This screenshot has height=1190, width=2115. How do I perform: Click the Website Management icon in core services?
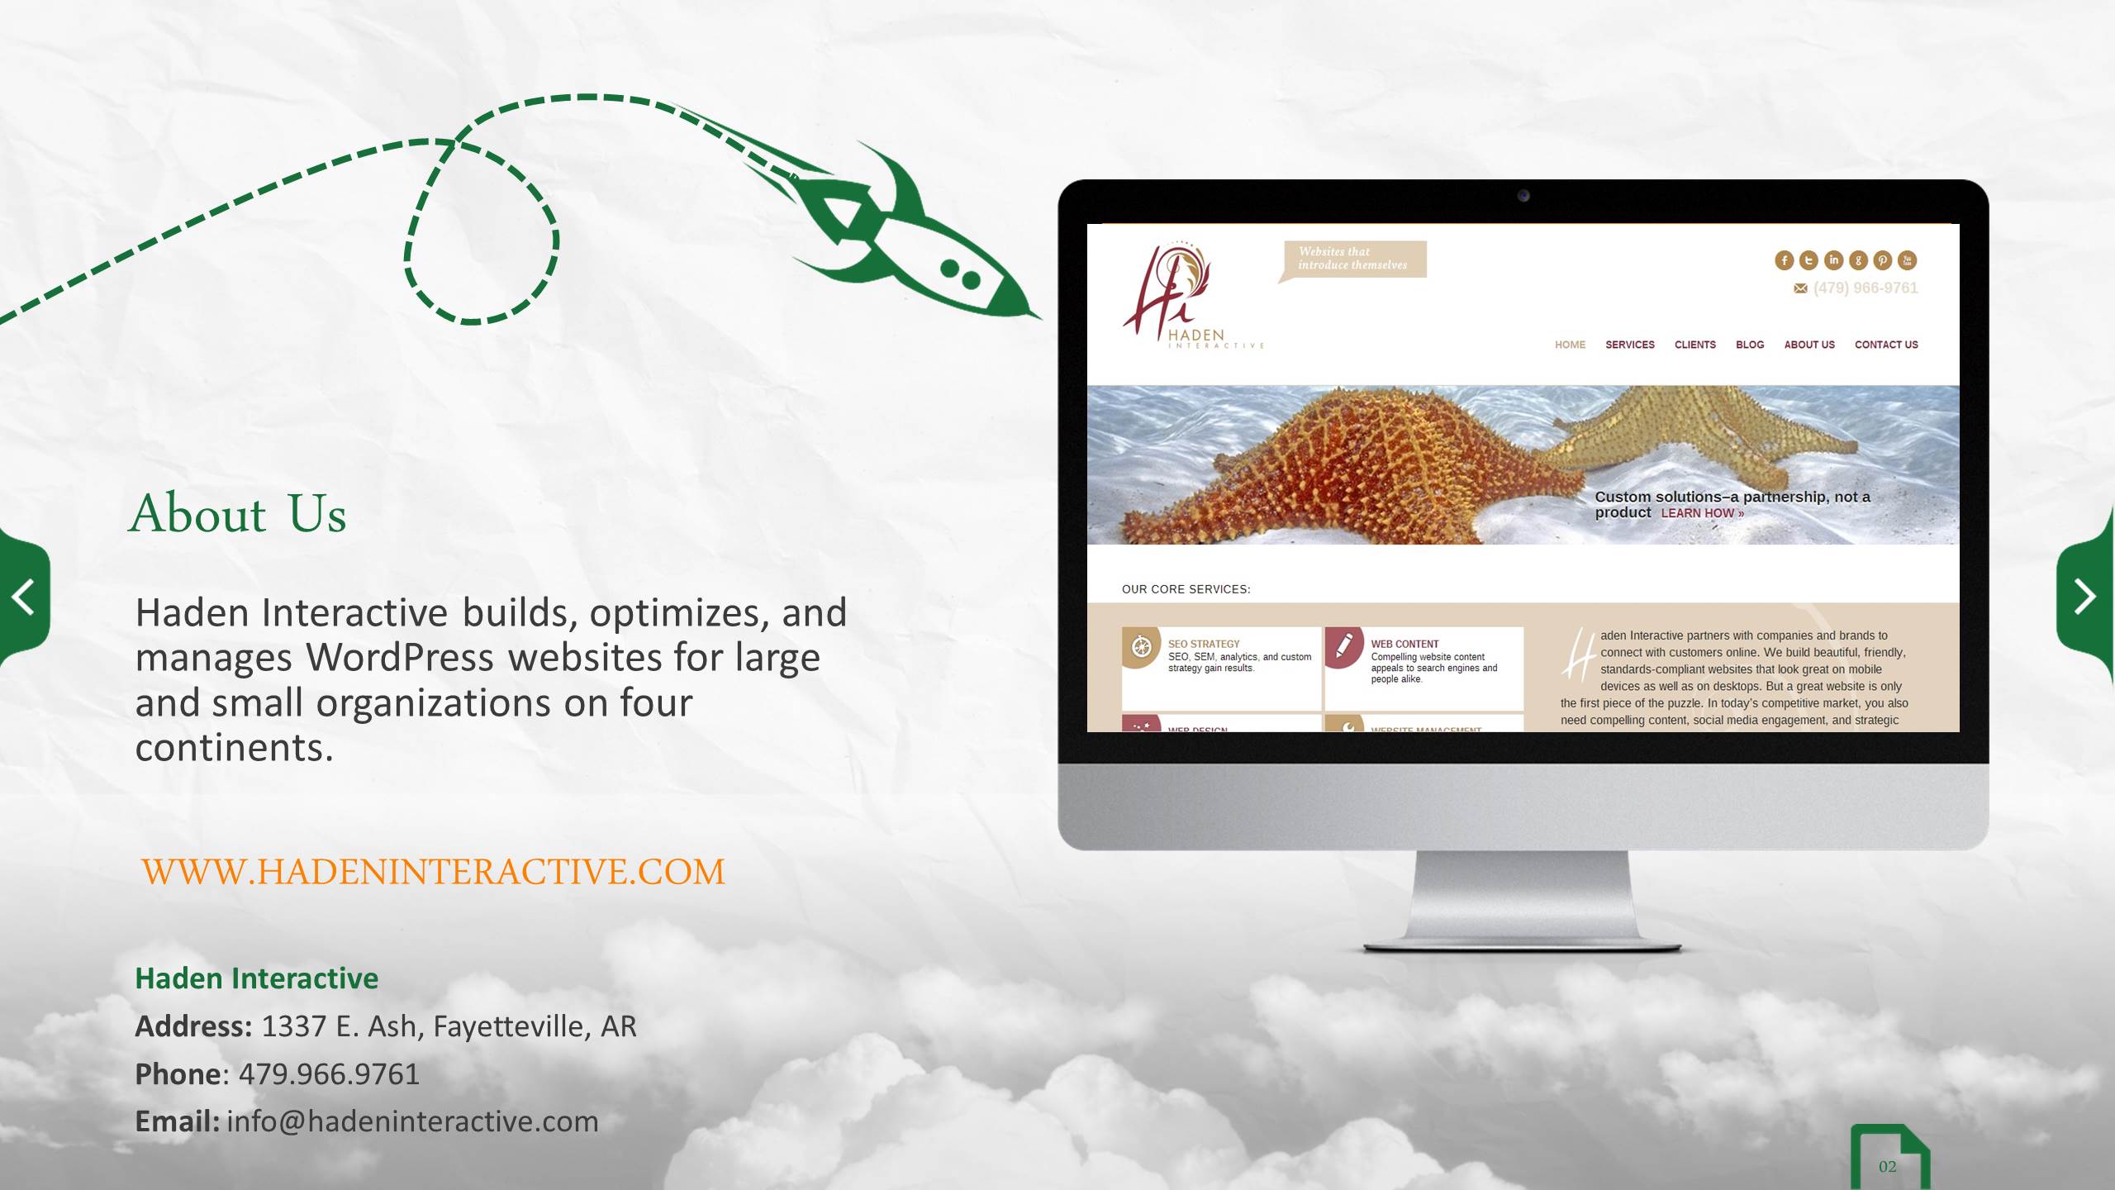1343,725
